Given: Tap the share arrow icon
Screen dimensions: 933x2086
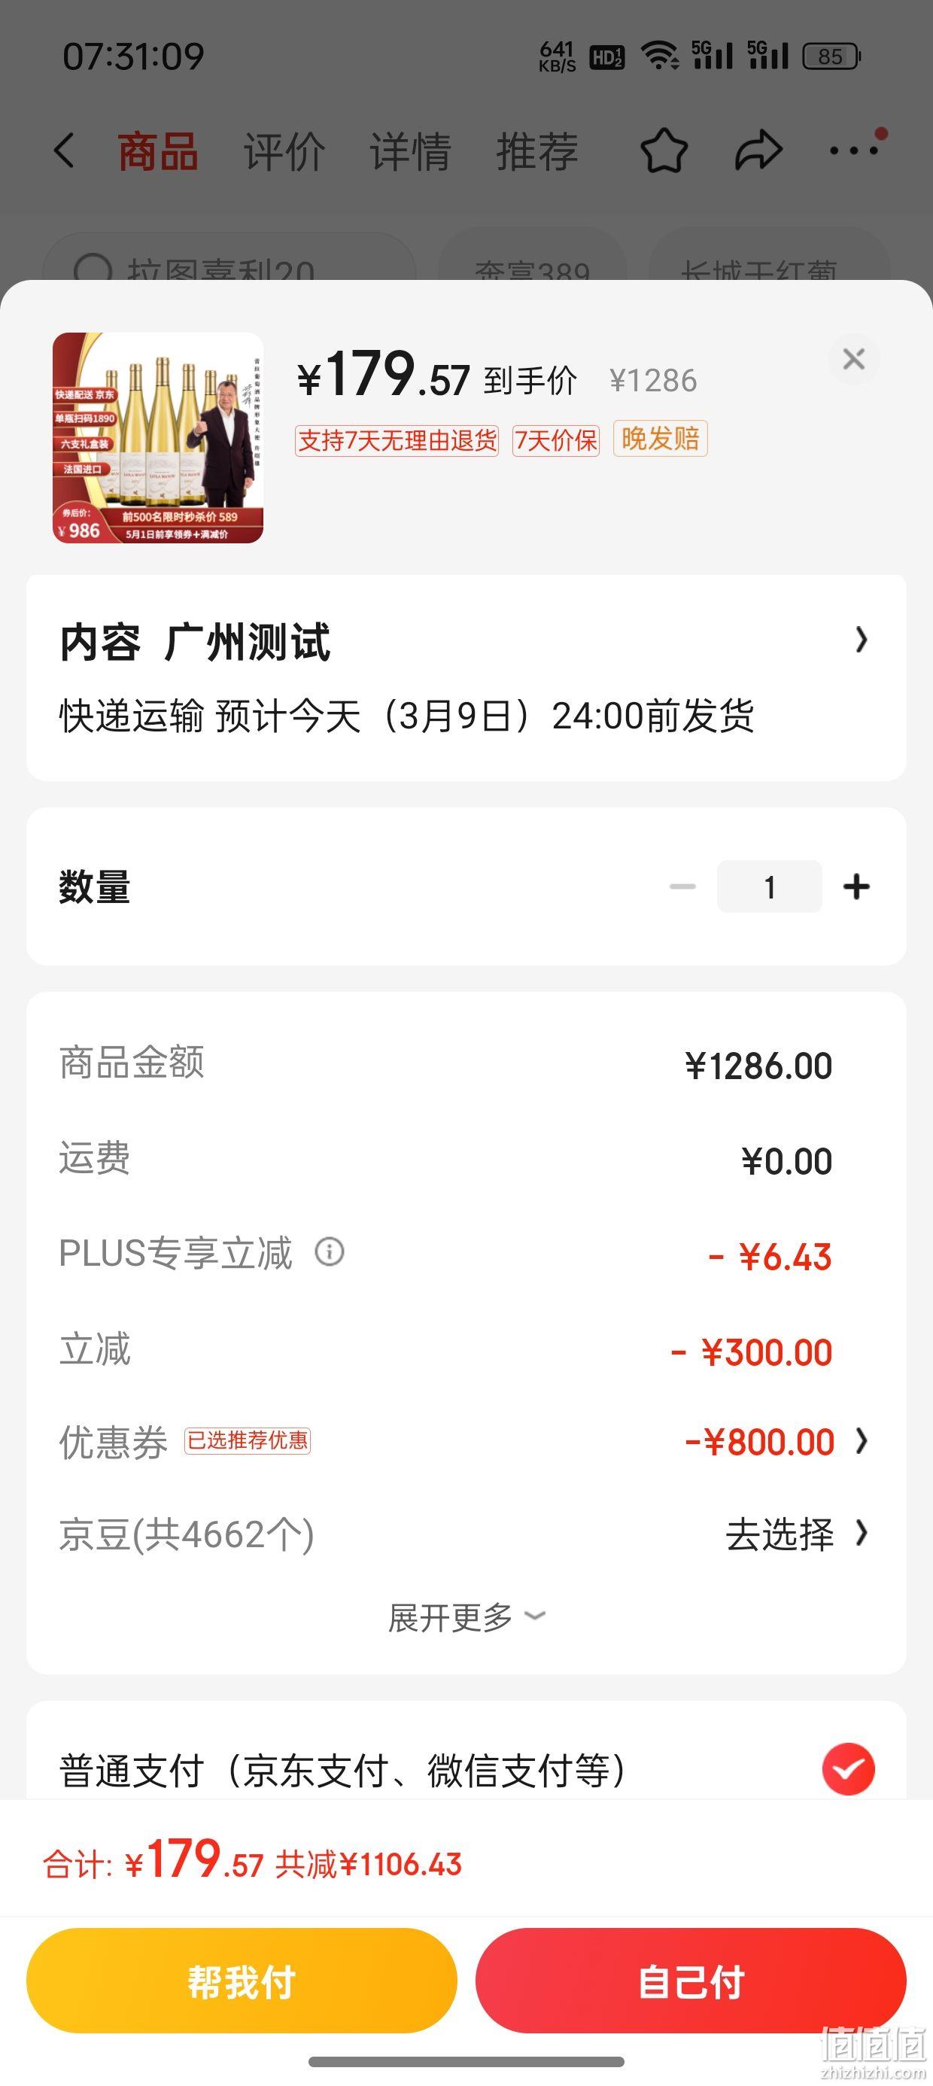Looking at the screenshot, I should [x=758, y=151].
